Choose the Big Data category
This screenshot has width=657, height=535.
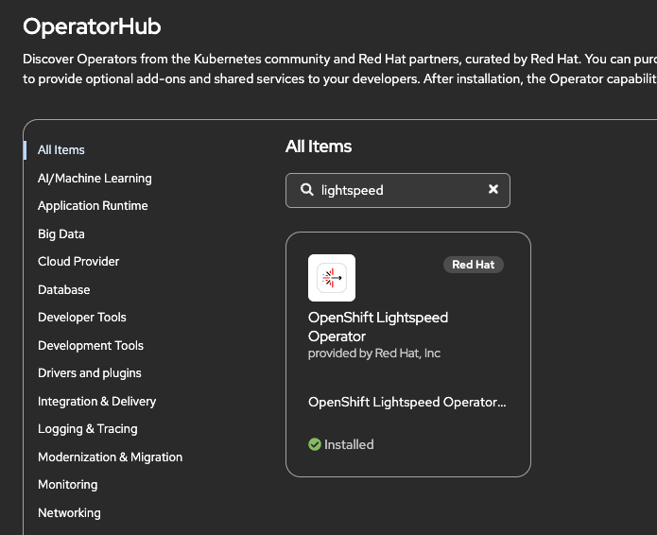(x=61, y=233)
